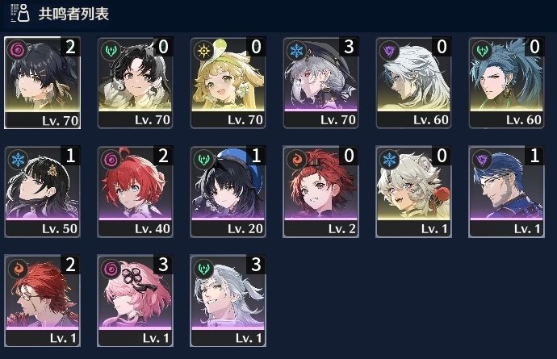Click the sequence number 0 on the Lv. 2 card
Viewport: 557px width, 359px height.
click(x=349, y=156)
